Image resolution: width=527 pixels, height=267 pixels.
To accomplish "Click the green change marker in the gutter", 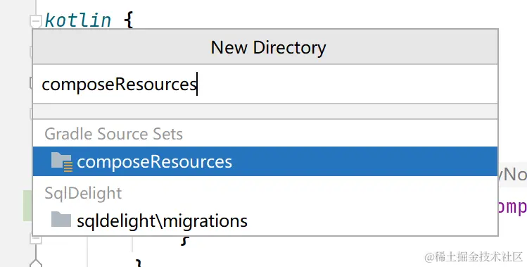I will coord(27,206).
